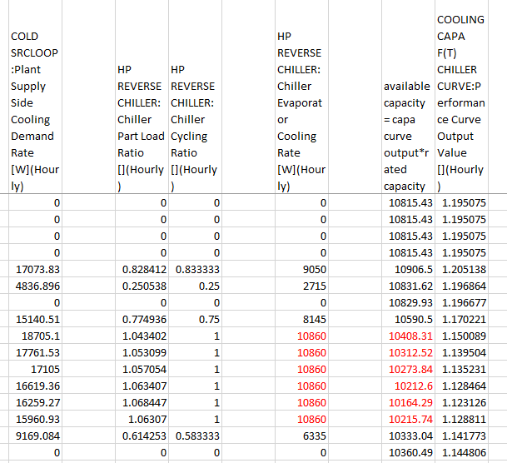Click cycling ratio cell 0.25
The image size is (507, 463).
pyautogui.click(x=195, y=286)
